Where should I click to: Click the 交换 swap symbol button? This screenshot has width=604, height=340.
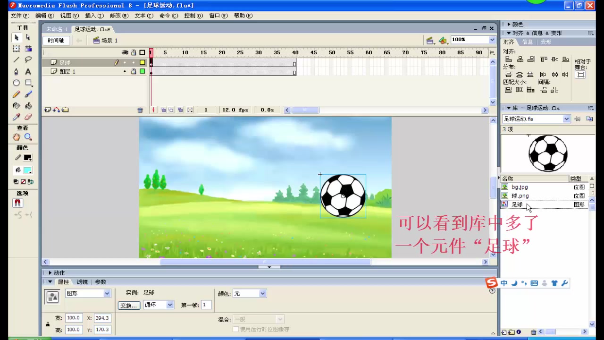point(128,305)
